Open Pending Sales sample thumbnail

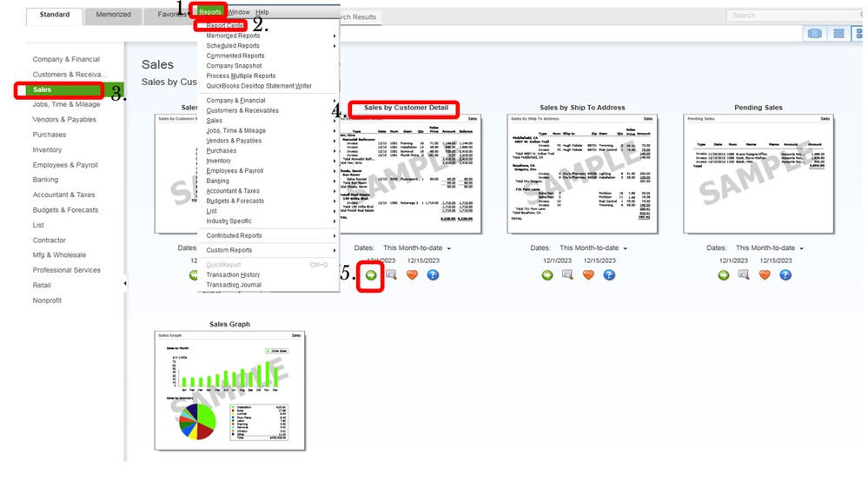click(759, 174)
